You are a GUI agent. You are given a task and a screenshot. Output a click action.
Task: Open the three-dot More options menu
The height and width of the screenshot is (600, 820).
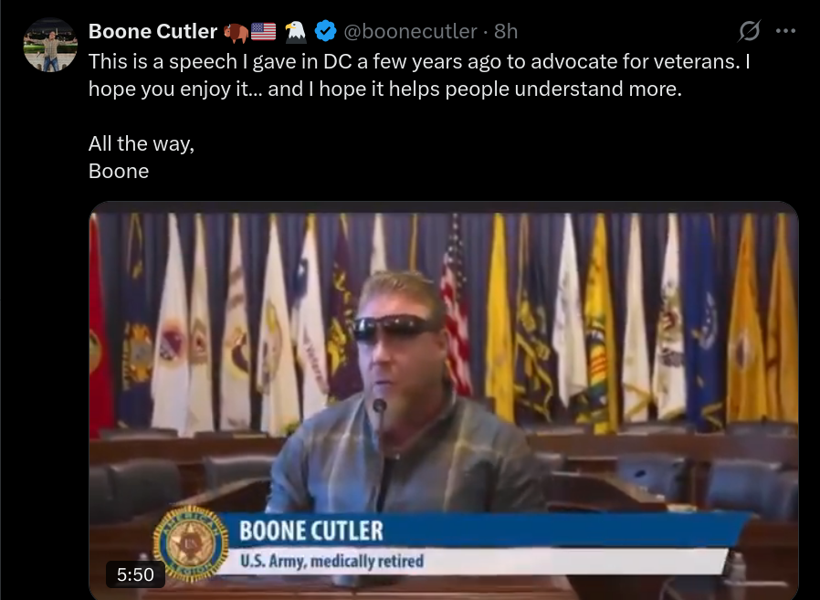pos(785,31)
